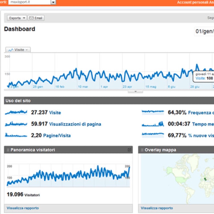Click the highlighted data point on Visite graph
The image size is (214, 214).
[197, 65]
